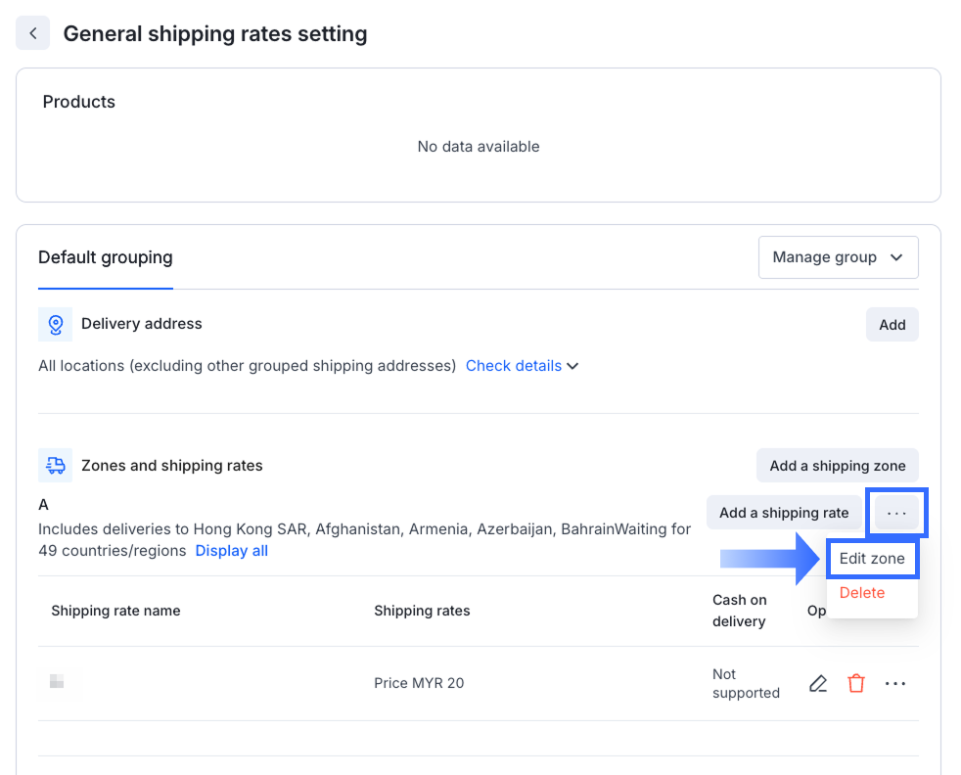Open the Manage group dropdown
This screenshot has width=961, height=775.
838,257
